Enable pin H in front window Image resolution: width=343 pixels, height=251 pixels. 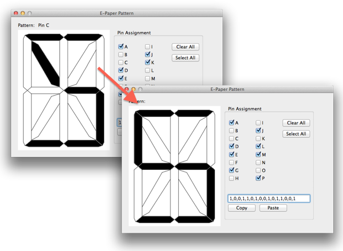(231, 178)
